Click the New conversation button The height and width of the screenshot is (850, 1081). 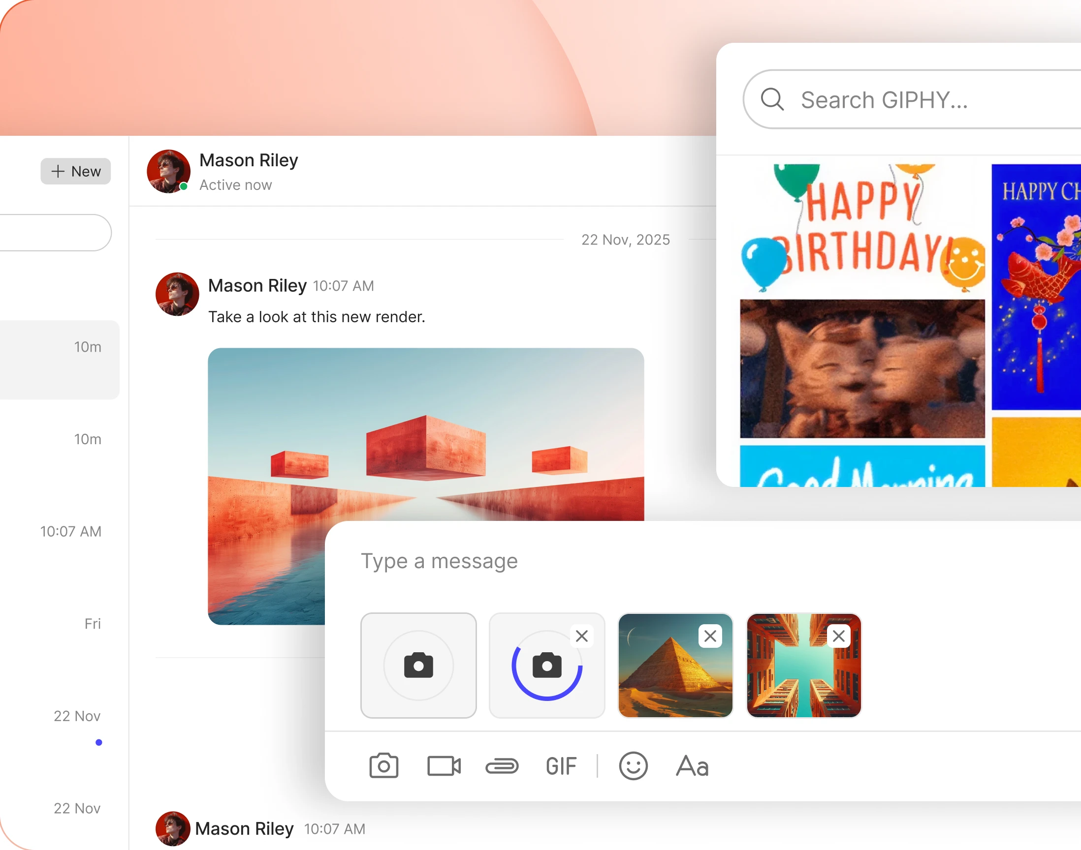76,171
